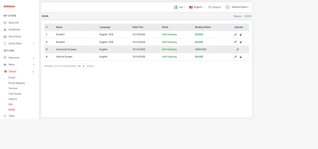Unbind Kiosk01 using the unlock icon

241,34
